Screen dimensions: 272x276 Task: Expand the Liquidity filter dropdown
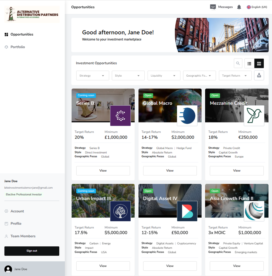164,76
